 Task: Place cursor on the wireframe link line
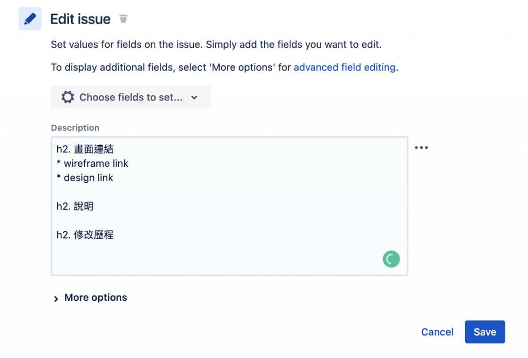pyautogui.click(x=96, y=163)
